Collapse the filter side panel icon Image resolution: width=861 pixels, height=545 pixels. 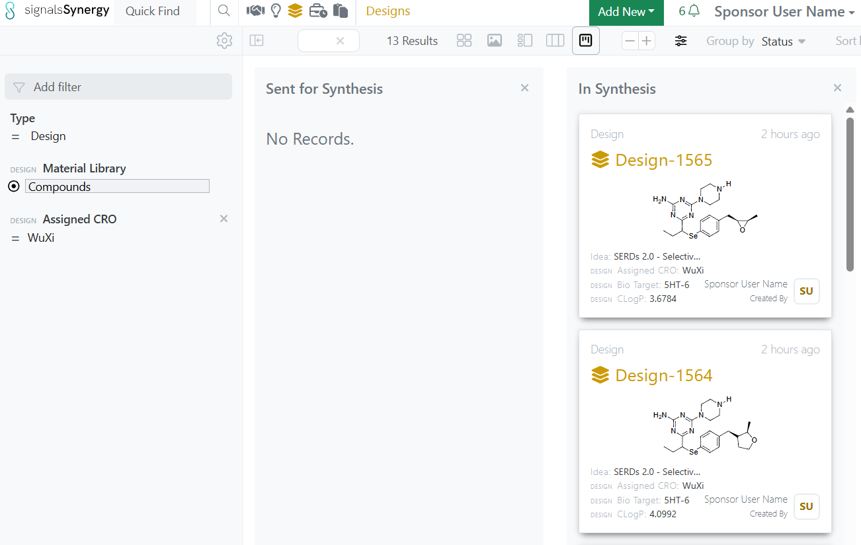pos(257,41)
